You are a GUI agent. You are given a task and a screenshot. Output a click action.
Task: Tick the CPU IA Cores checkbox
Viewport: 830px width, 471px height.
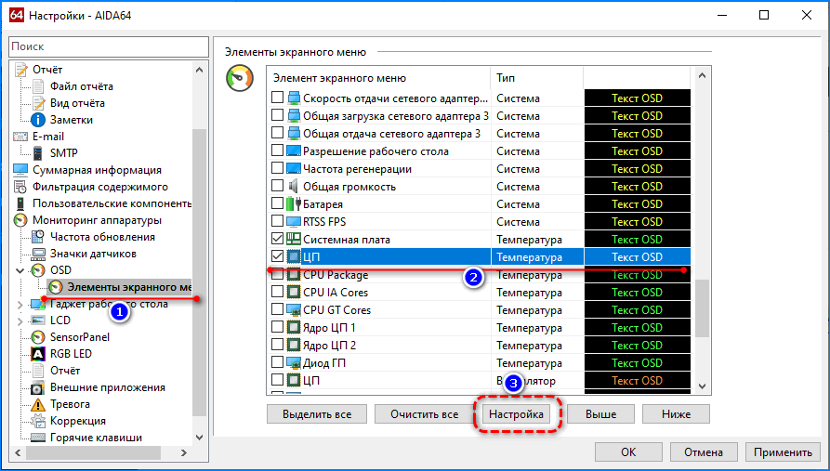pos(277,292)
